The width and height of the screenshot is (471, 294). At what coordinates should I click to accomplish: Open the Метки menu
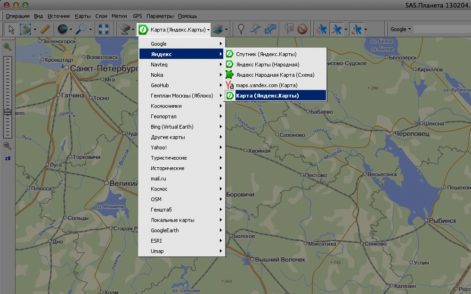pos(119,16)
